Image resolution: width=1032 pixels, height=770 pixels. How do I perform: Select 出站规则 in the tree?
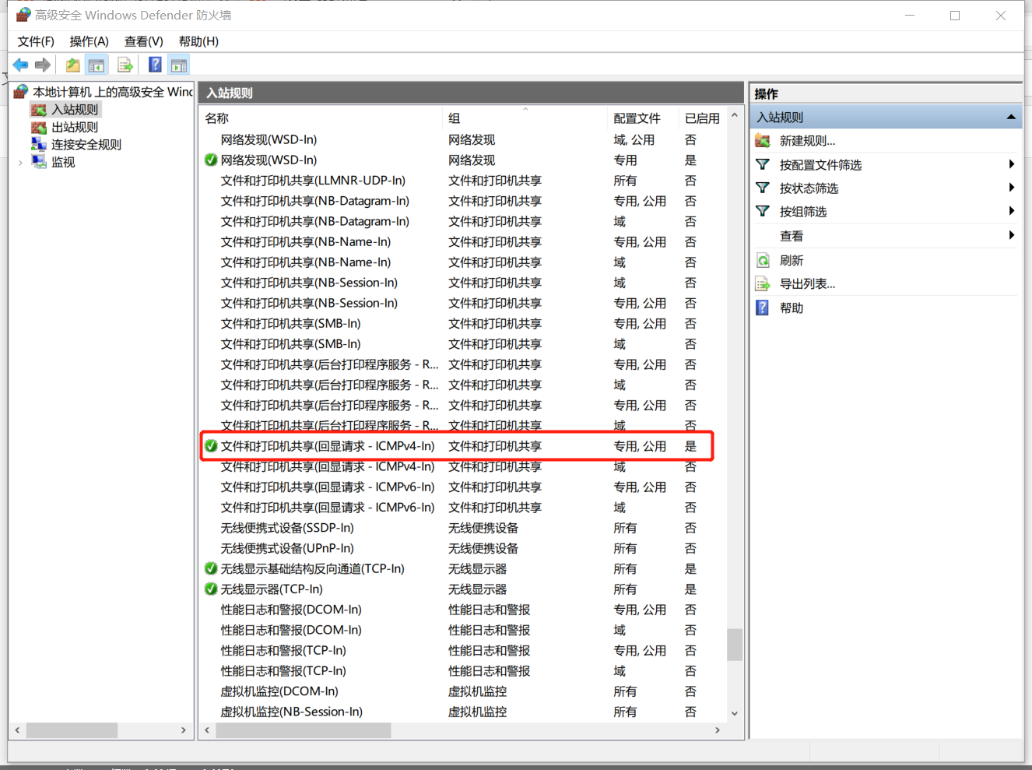75,127
